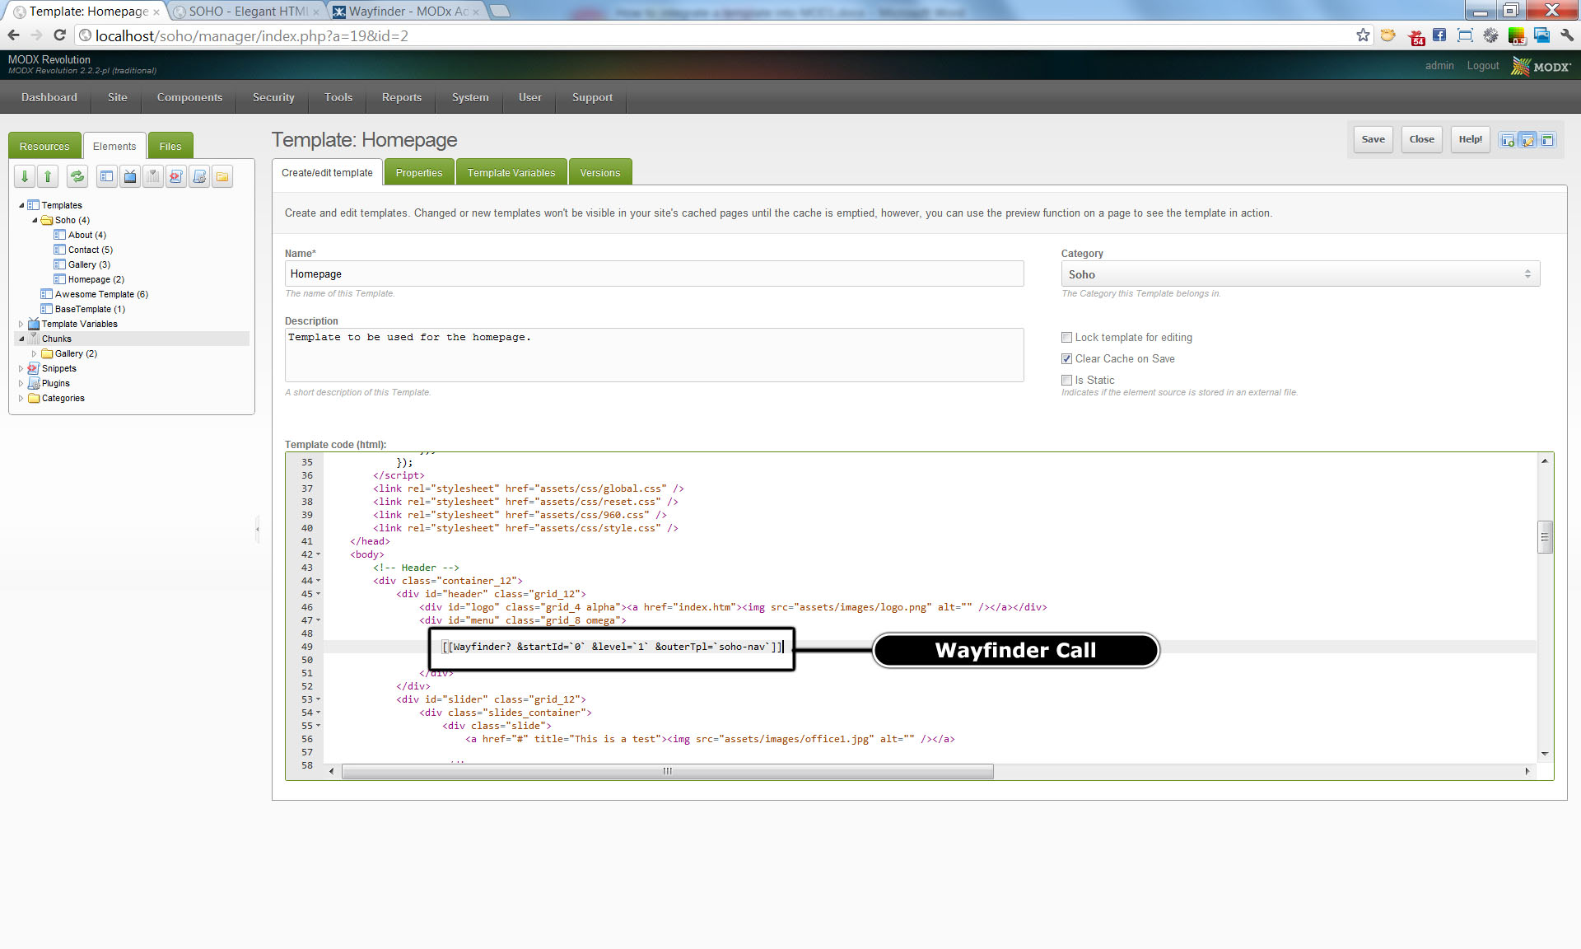Enable the 'Is Static' checkbox

tap(1066, 380)
